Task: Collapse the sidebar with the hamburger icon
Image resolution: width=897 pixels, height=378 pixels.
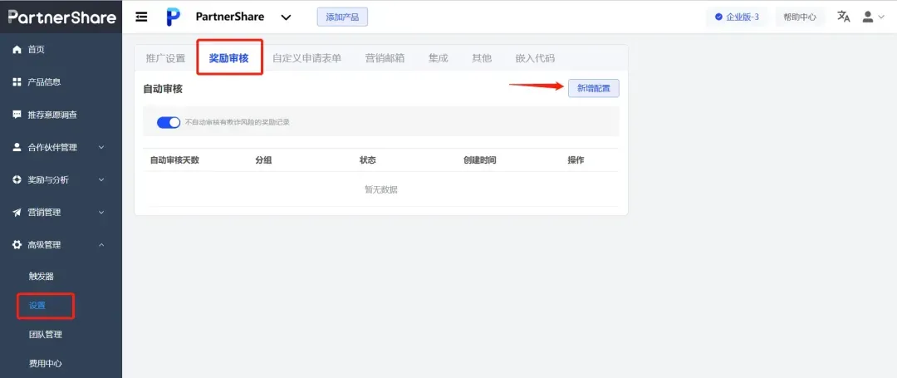Action: point(141,17)
